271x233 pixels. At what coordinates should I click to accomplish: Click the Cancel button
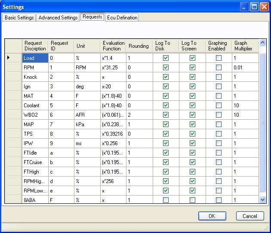250,216
